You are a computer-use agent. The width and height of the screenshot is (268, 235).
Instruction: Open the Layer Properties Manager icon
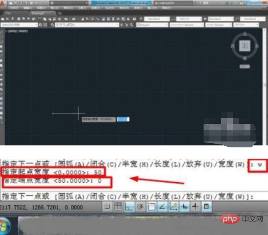52,25
